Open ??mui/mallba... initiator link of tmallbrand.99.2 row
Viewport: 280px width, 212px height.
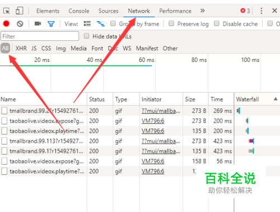[161, 111]
